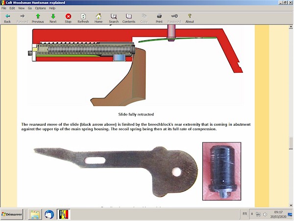
Task: Click the red Stop button
Action: [68, 18]
